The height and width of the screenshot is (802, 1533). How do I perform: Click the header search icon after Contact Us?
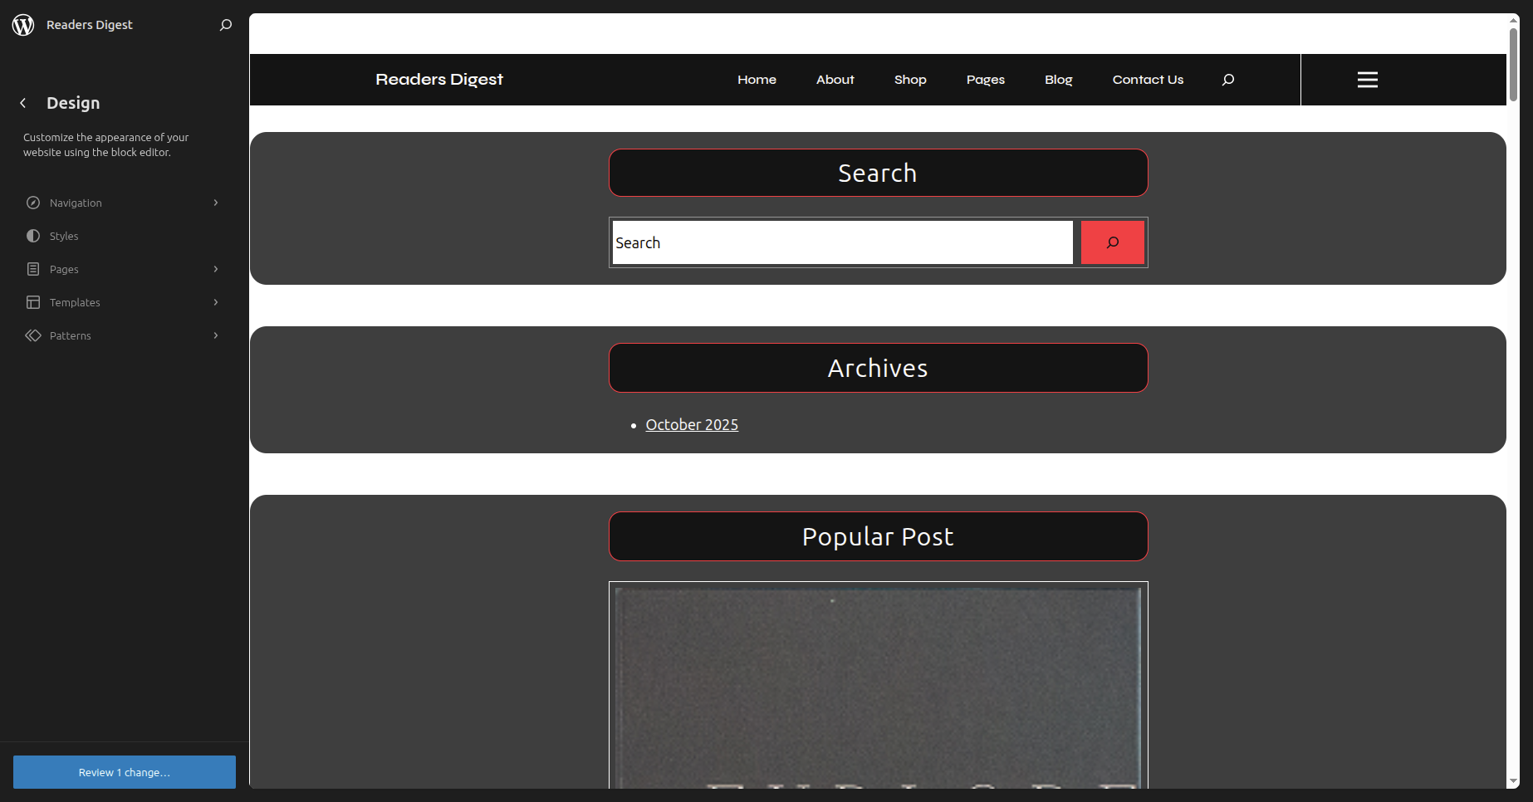tap(1227, 80)
